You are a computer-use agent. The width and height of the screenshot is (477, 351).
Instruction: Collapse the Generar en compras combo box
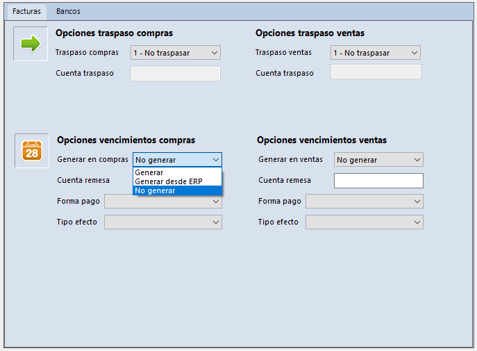[x=177, y=160]
